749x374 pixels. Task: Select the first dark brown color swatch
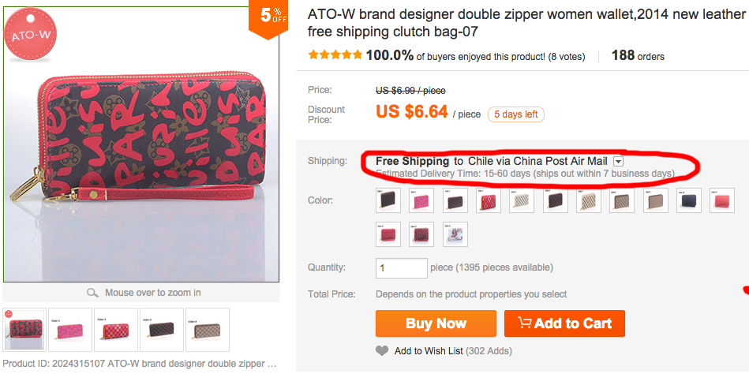[x=388, y=201]
